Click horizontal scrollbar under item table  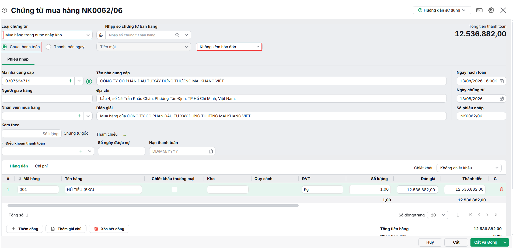click(x=153, y=205)
